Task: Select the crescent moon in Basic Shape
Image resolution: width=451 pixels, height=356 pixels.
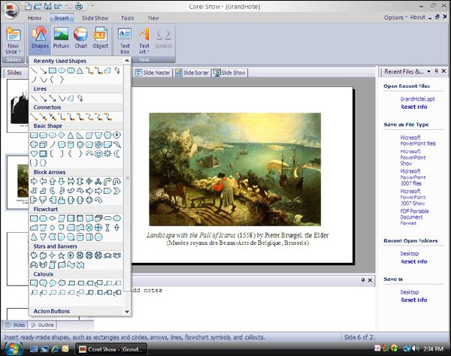Action: (117, 154)
